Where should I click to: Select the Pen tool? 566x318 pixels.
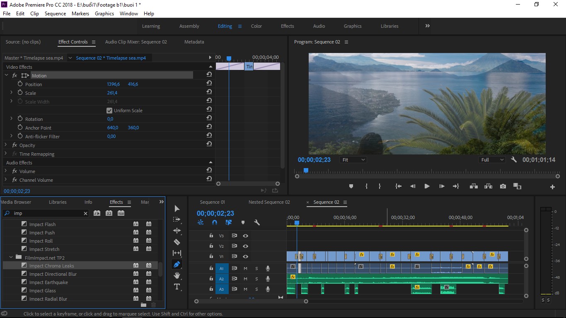click(177, 264)
